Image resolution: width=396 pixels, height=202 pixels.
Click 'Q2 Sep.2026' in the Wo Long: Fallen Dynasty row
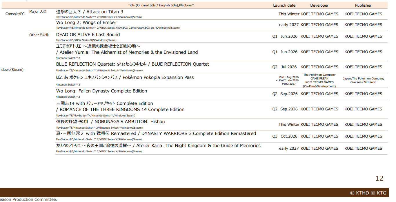(x=285, y=94)
